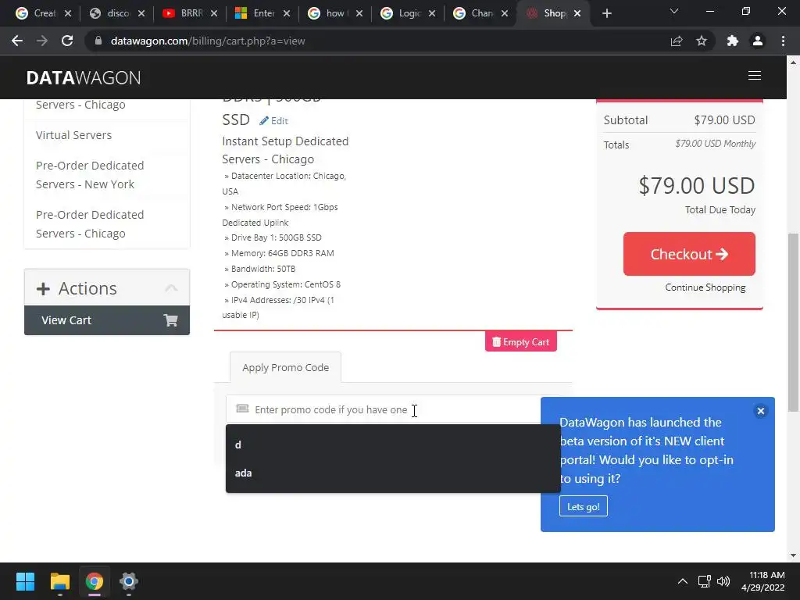
Task: Click the page vertical scrollbar thumb
Action: 793,322
